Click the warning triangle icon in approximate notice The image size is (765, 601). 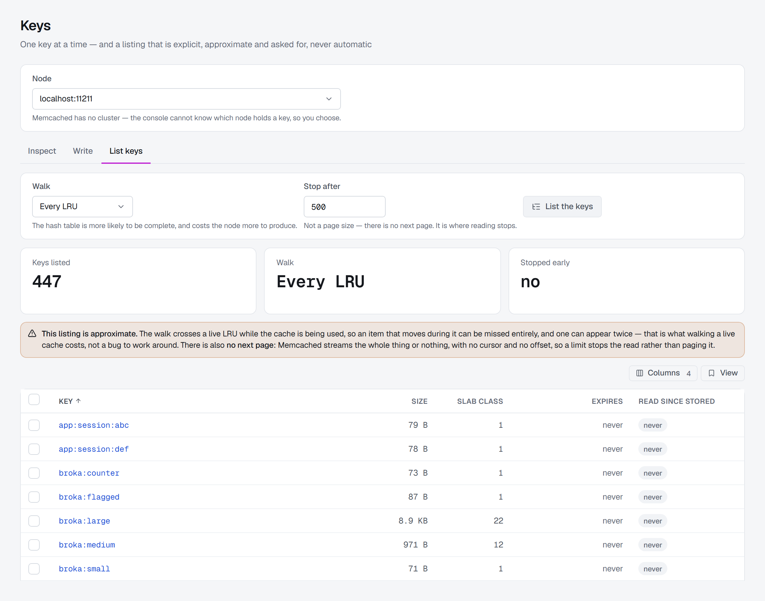[x=32, y=333]
